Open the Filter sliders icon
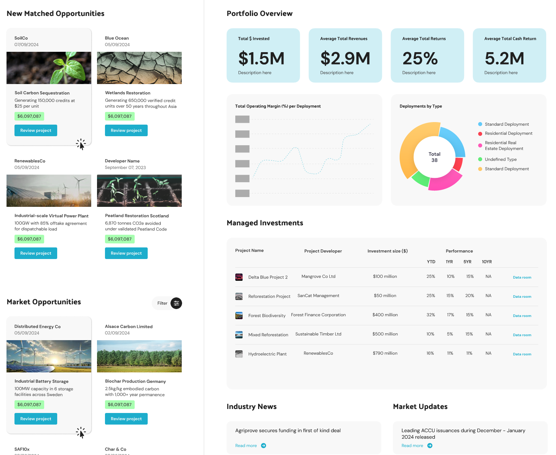The image size is (556, 455). [x=176, y=303]
